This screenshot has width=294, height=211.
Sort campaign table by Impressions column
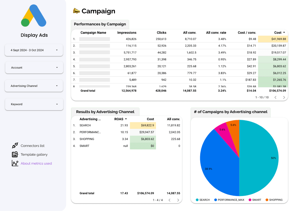click(x=127, y=33)
